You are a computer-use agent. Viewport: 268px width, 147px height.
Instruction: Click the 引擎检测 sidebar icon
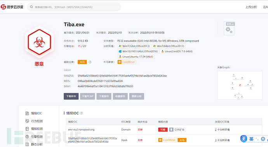tap(27, 137)
